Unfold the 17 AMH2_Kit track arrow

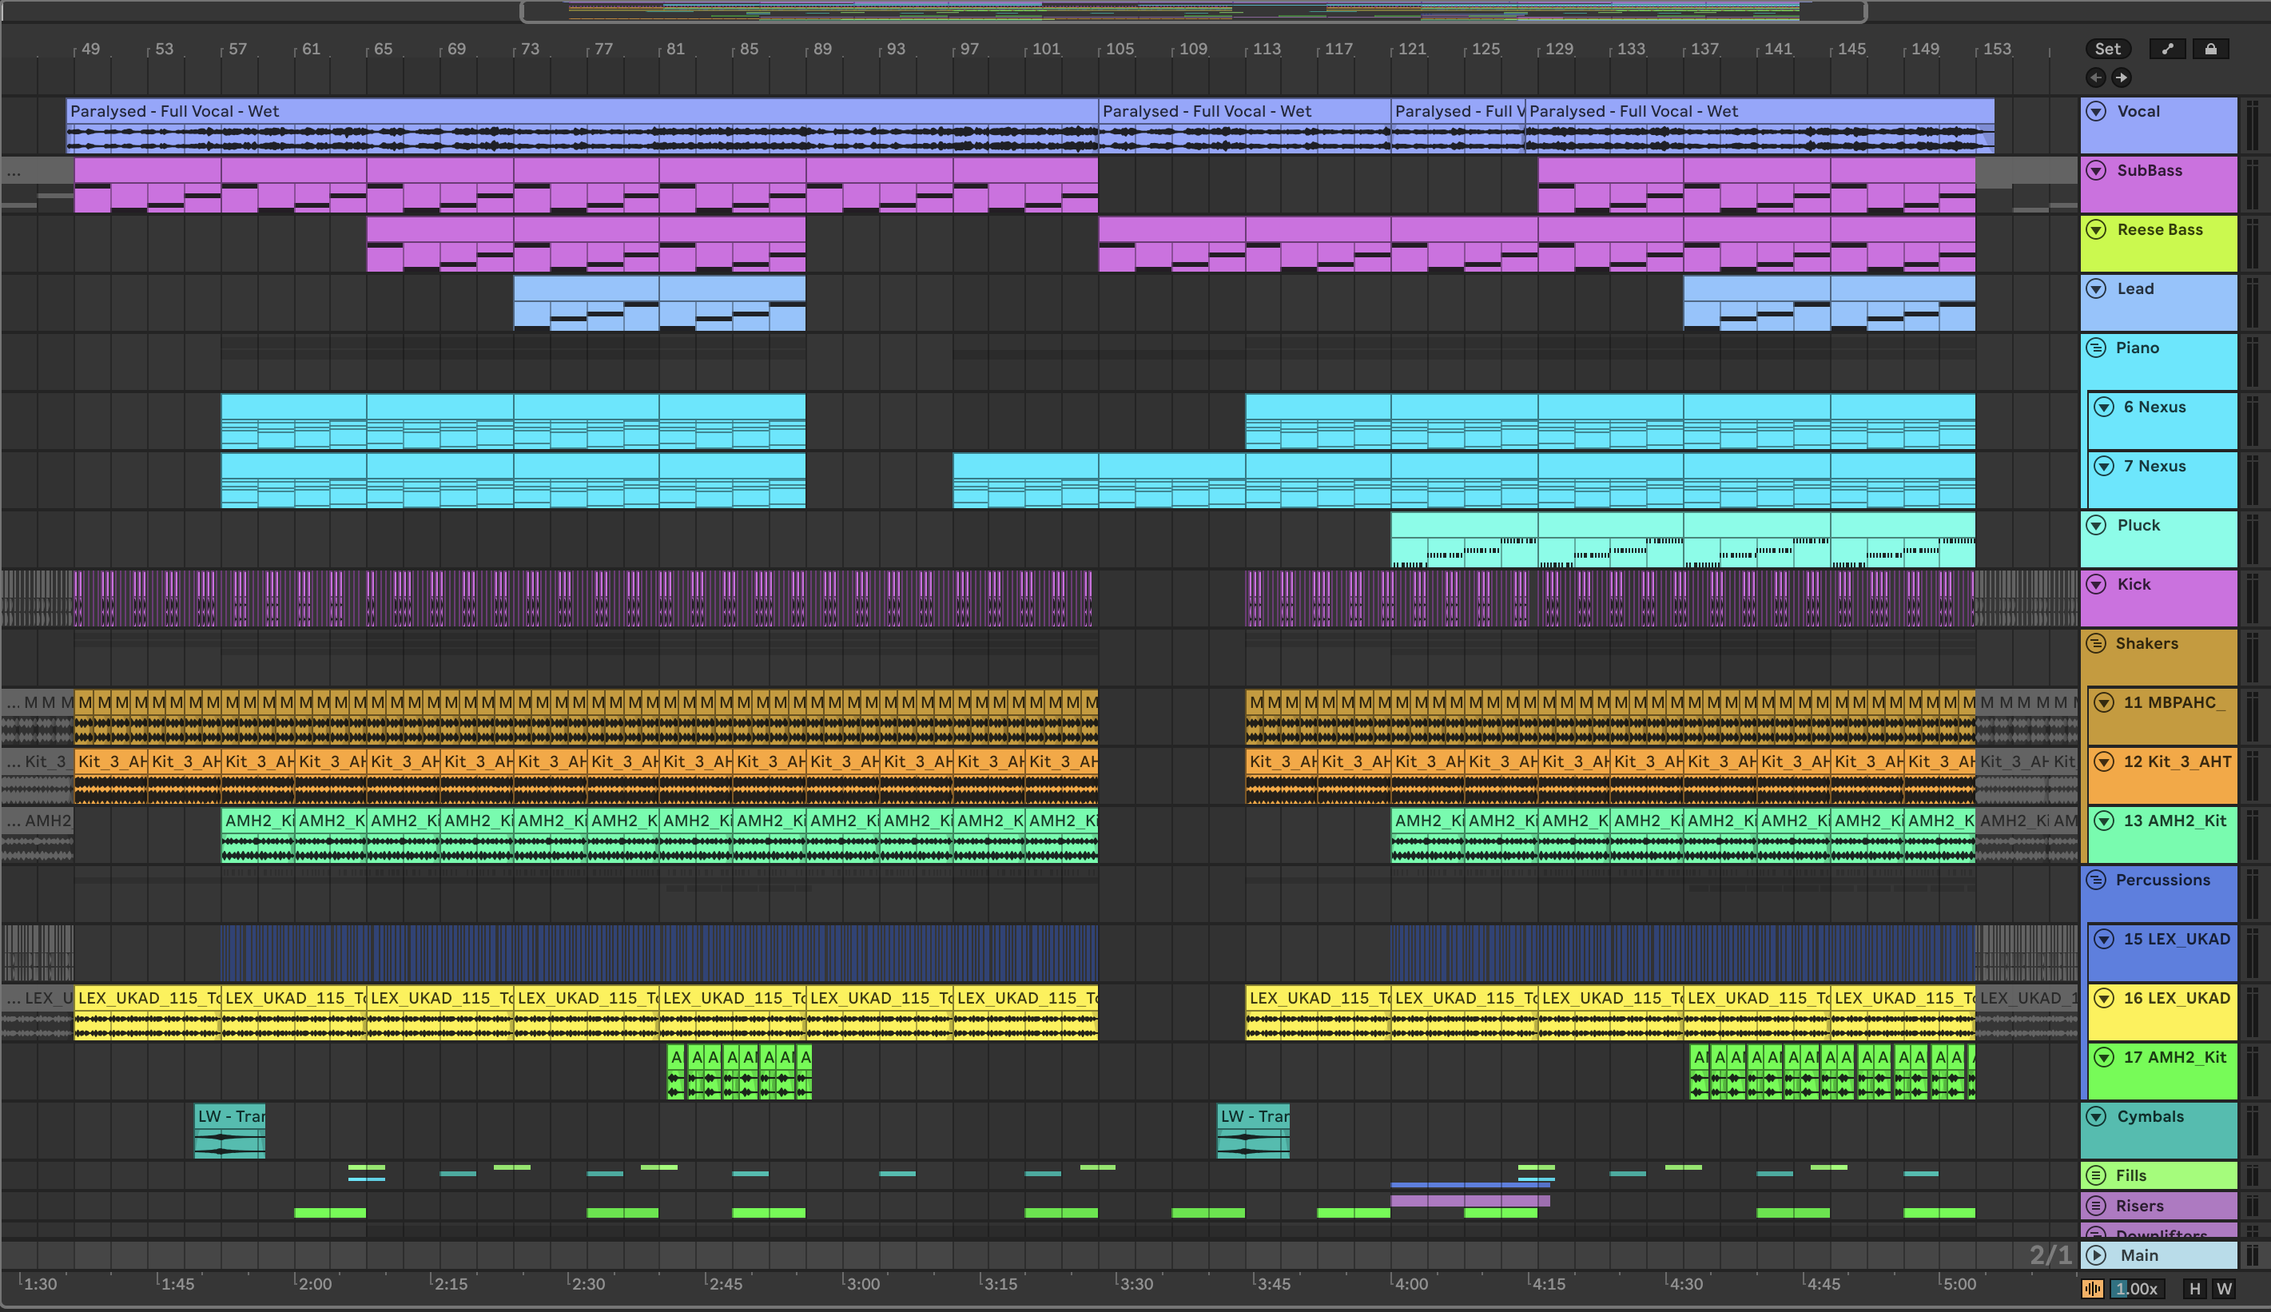tap(2103, 1057)
